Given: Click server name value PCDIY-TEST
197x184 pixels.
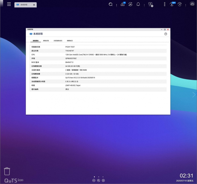Looking at the screenshot, I should tap(70, 47).
